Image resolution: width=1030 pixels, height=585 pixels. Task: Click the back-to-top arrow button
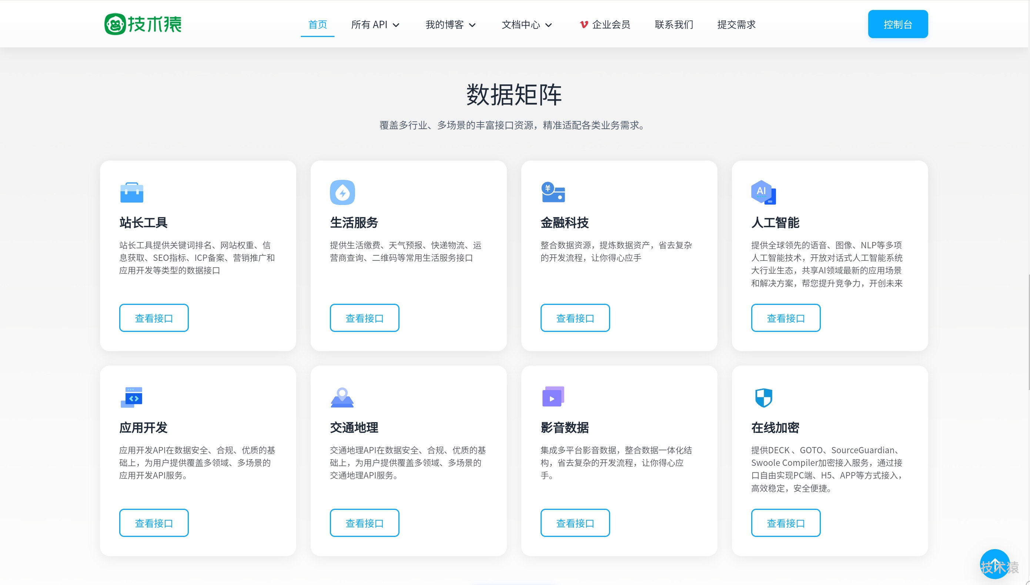pyautogui.click(x=994, y=564)
